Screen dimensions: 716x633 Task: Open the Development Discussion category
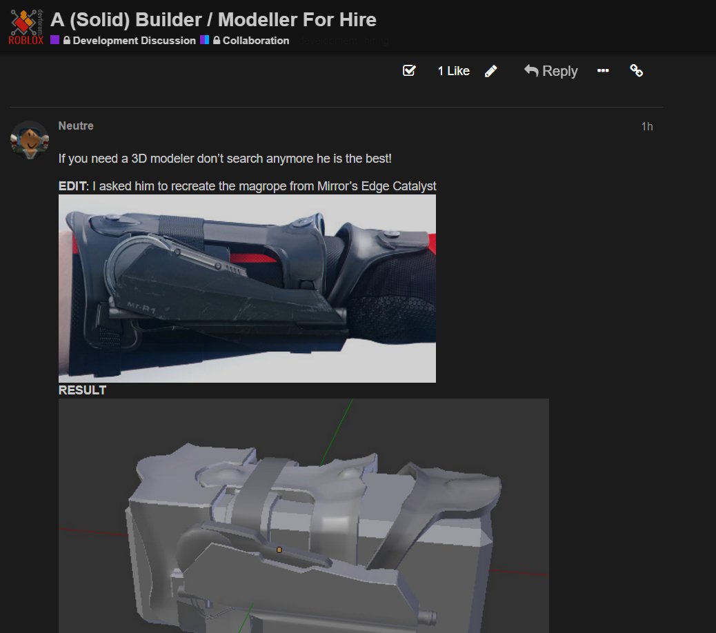coord(134,41)
